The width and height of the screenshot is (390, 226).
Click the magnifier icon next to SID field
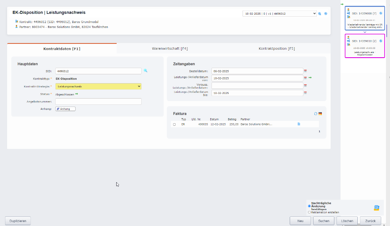(x=145, y=71)
